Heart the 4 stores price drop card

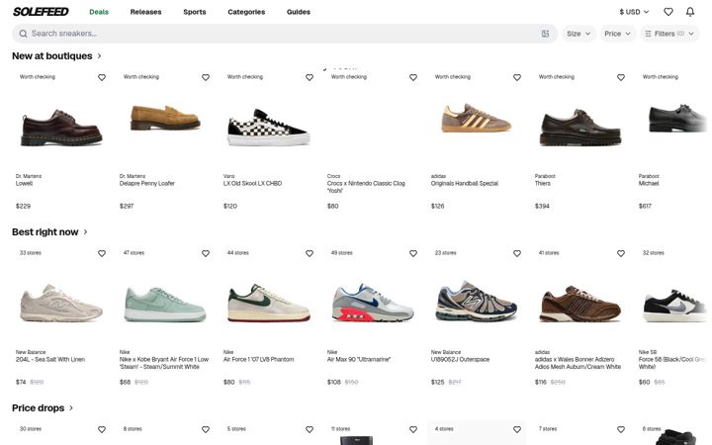(517, 429)
